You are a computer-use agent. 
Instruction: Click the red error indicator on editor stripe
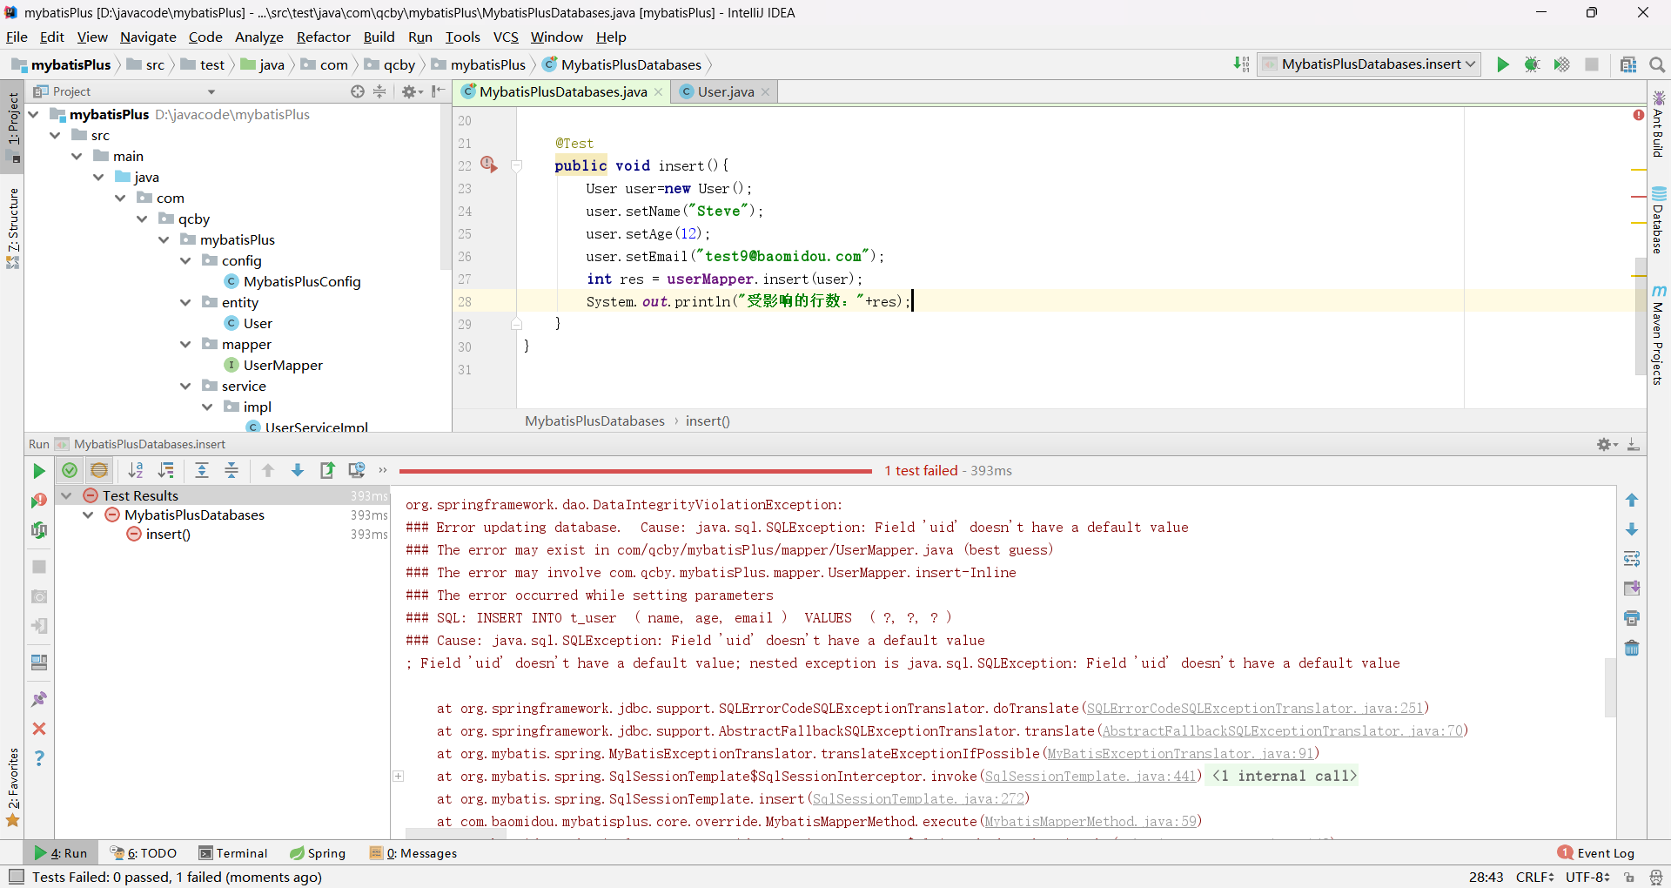[1639, 115]
